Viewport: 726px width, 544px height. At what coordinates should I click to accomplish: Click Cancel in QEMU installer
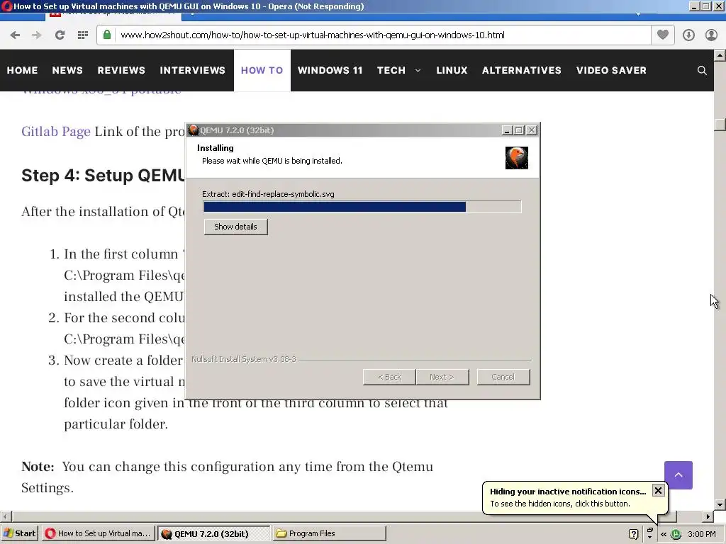tap(503, 377)
